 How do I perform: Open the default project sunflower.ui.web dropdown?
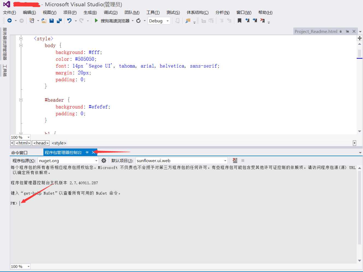(225, 161)
